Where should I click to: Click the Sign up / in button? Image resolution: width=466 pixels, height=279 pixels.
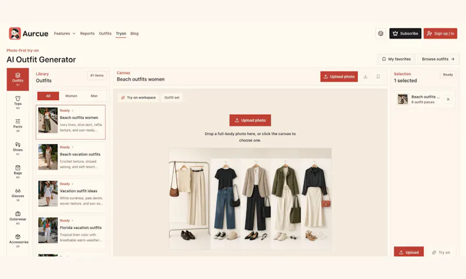(x=440, y=34)
